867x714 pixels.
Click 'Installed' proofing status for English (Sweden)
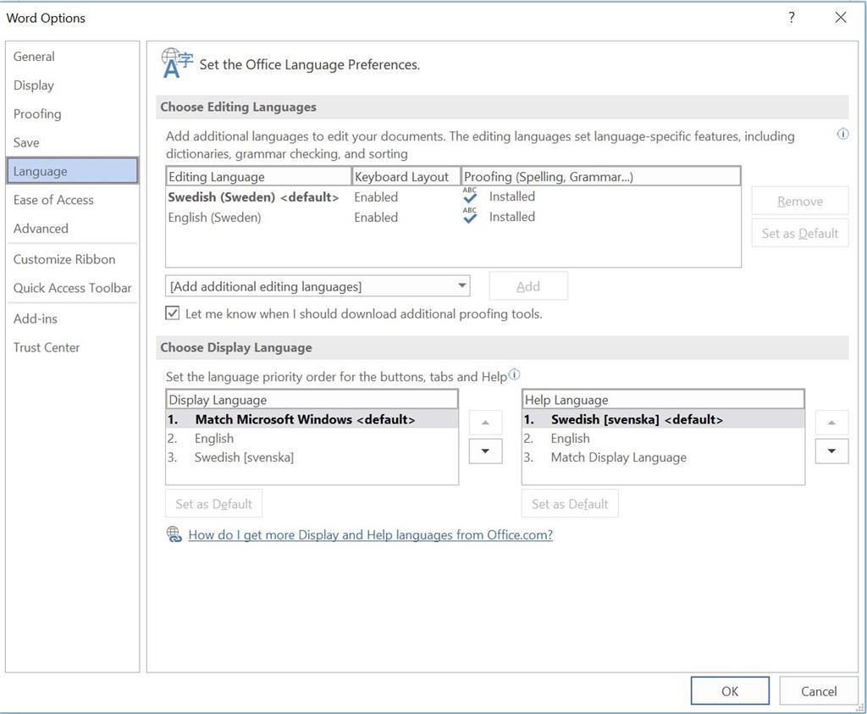512,217
